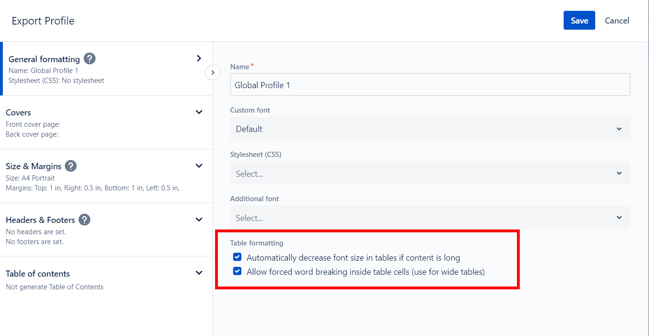Expand Headers & Footers section chevron
The width and height of the screenshot is (649, 336).
pos(199,220)
